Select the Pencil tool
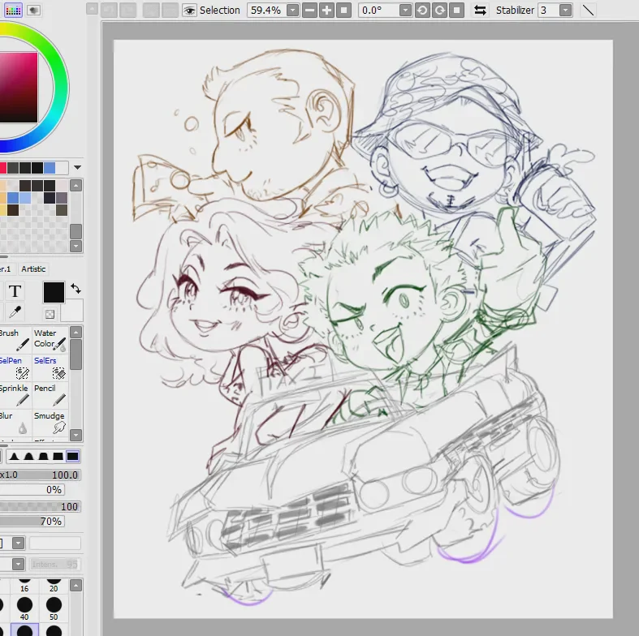 50,394
